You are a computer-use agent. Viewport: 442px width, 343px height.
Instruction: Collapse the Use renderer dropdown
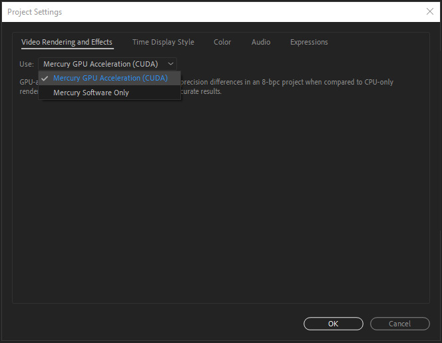coord(107,64)
